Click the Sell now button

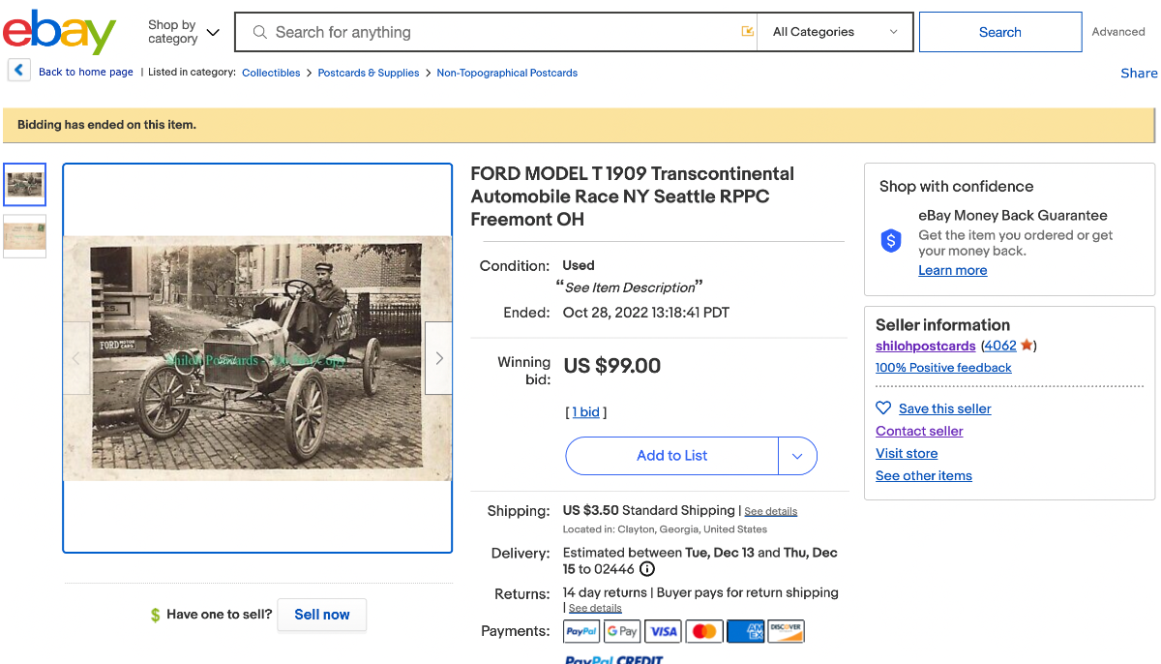pos(321,615)
